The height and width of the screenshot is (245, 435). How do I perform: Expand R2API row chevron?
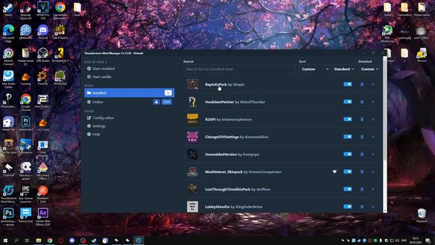[373, 120]
